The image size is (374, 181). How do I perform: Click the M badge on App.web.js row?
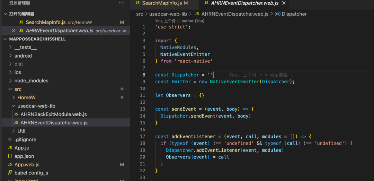tap(122, 165)
